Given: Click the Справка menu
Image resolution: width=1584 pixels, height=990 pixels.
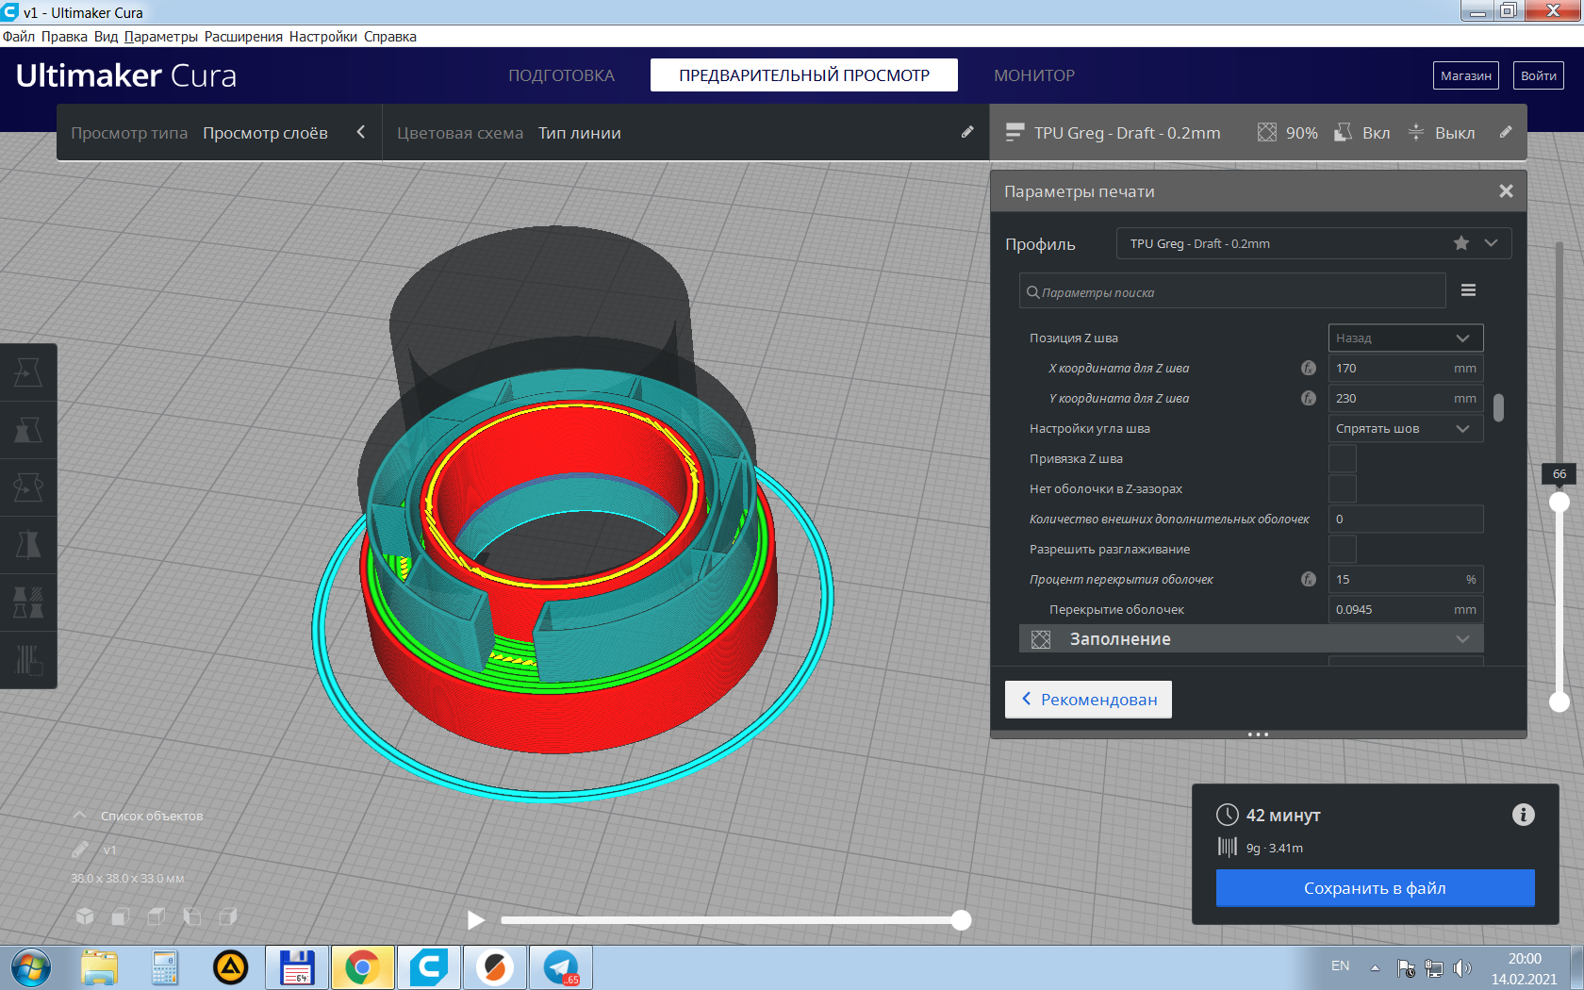Looking at the screenshot, I should pos(390,37).
